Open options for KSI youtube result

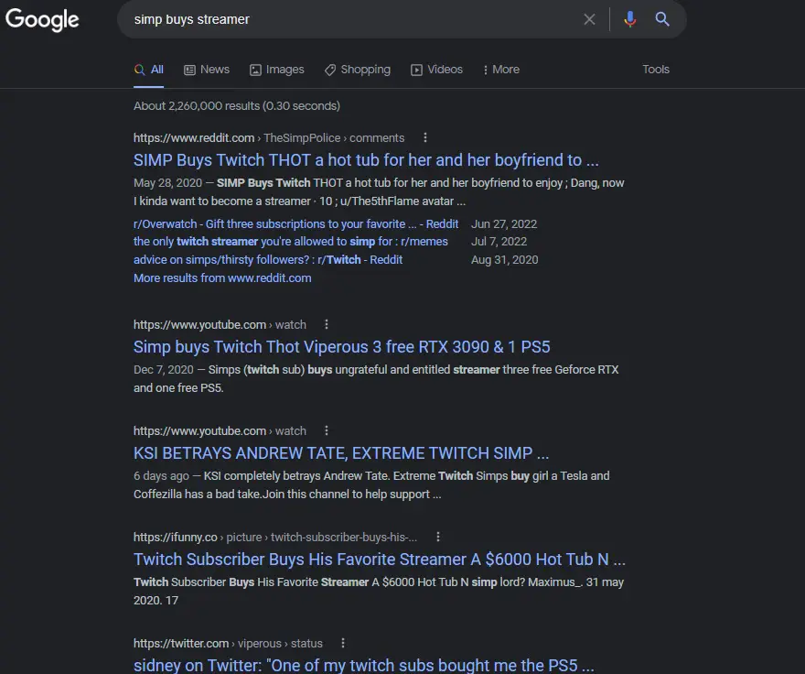(x=327, y=430)
